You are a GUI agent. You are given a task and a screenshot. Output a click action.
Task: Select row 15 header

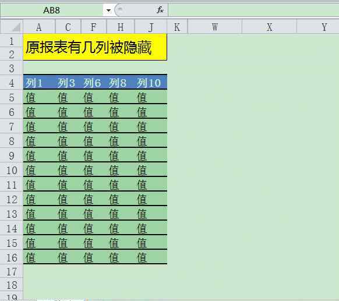12,243
